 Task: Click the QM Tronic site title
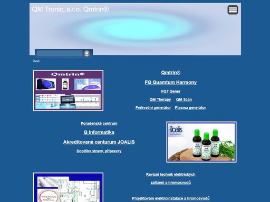(x=70, y=9)
